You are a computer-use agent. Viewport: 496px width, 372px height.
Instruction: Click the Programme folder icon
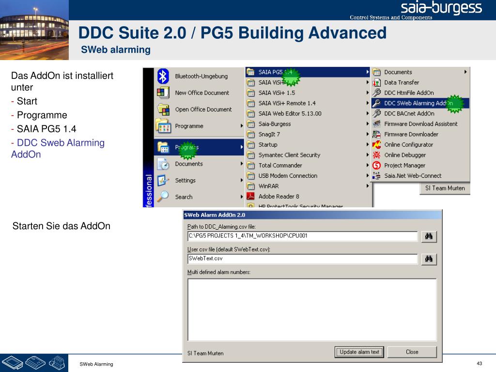pyautogui.click(x=163, y=126)
